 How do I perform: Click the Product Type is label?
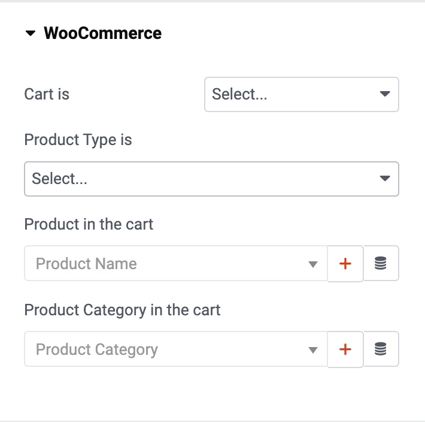pyautogui.click(x=78, y=140)
